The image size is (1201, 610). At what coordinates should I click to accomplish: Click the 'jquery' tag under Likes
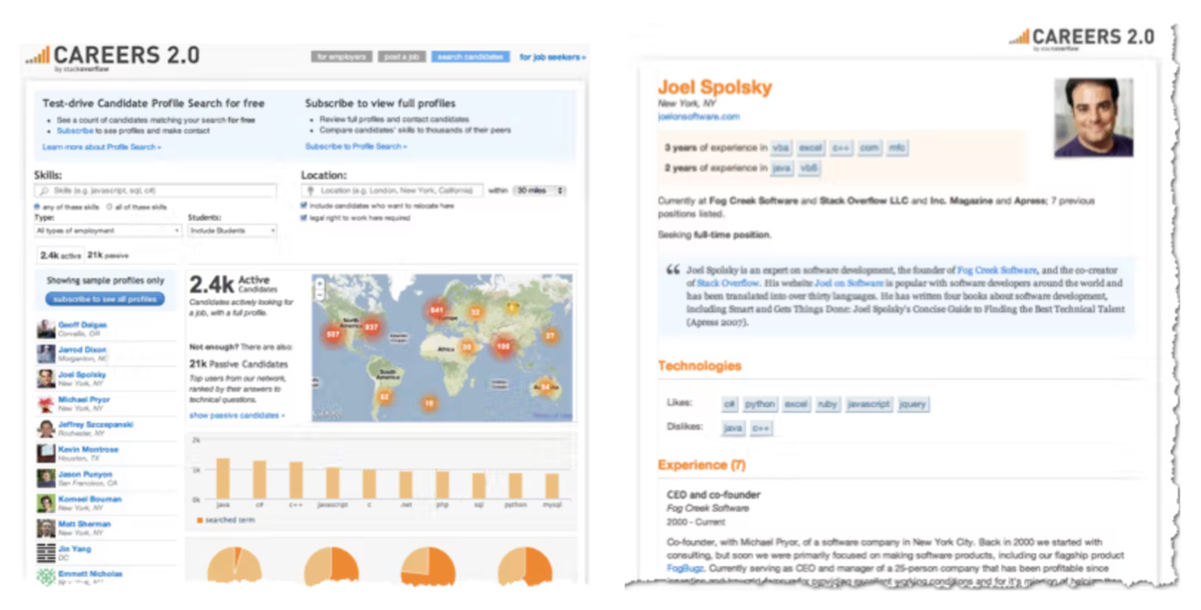coord(913,404)
